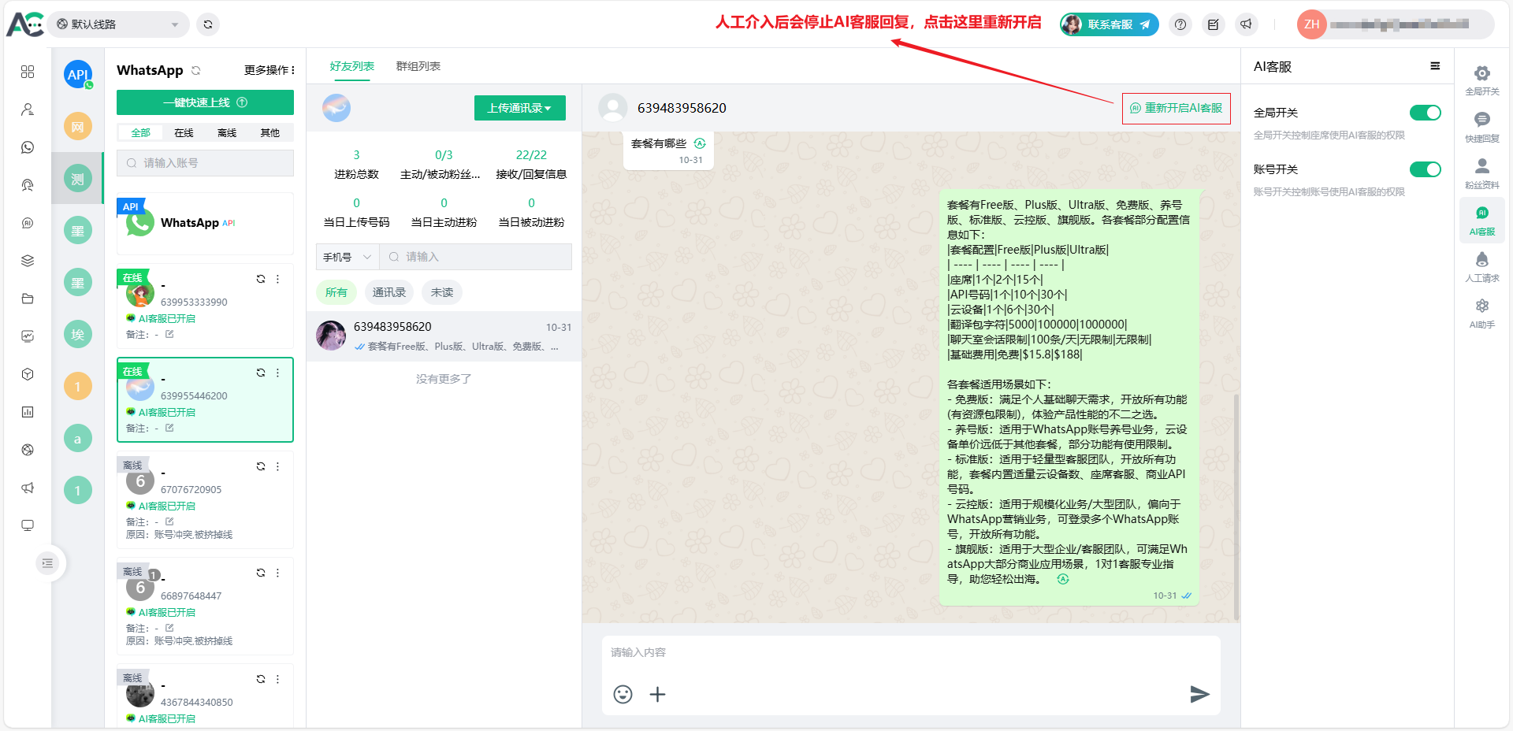Click the restart AI customer service button

pyautogui.click(x=1176, y=109)
